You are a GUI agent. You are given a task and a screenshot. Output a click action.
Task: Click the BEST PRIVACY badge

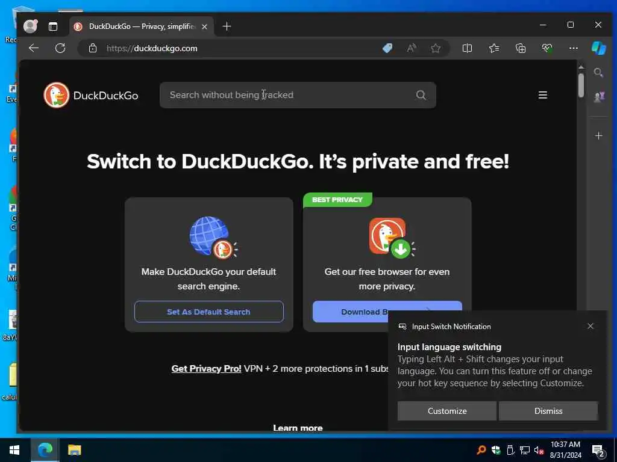(337, 200)
